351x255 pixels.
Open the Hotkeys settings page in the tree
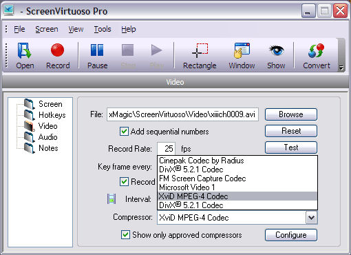pos(52,115)
